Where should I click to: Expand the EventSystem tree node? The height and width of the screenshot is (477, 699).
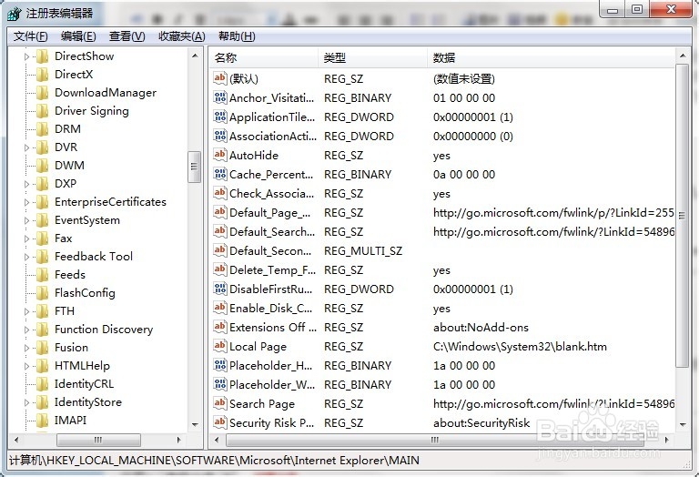26,220
